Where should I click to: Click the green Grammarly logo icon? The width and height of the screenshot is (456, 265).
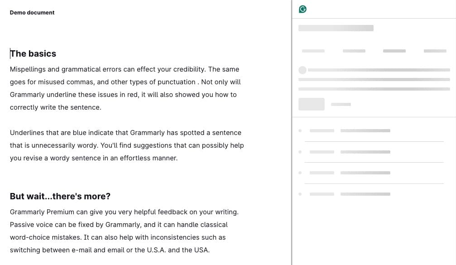(302, 10)
